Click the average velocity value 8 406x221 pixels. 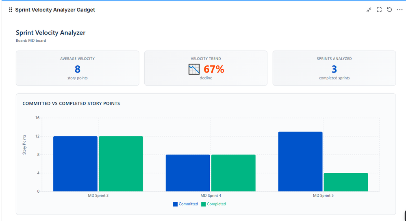(77, 69)
